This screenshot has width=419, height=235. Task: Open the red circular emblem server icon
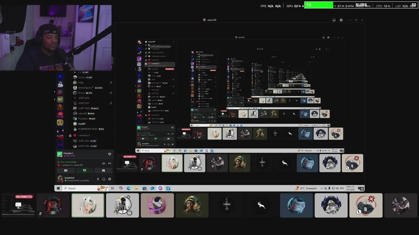pyautogui.click(x=60, y=115)
